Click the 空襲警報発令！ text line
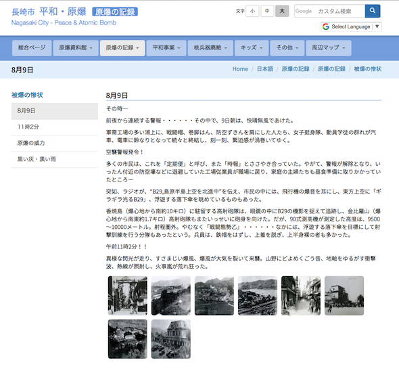 pos(124,152)
